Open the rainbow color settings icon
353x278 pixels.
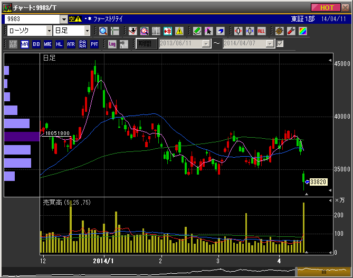tap(302, 31)
